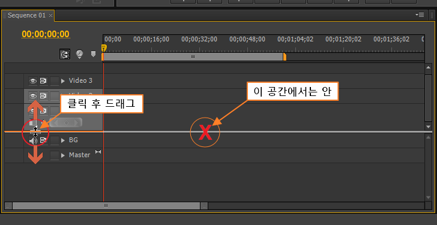Close the Sequence 01 tab
The image size is (437, 225).
click(x=50, y=16)
